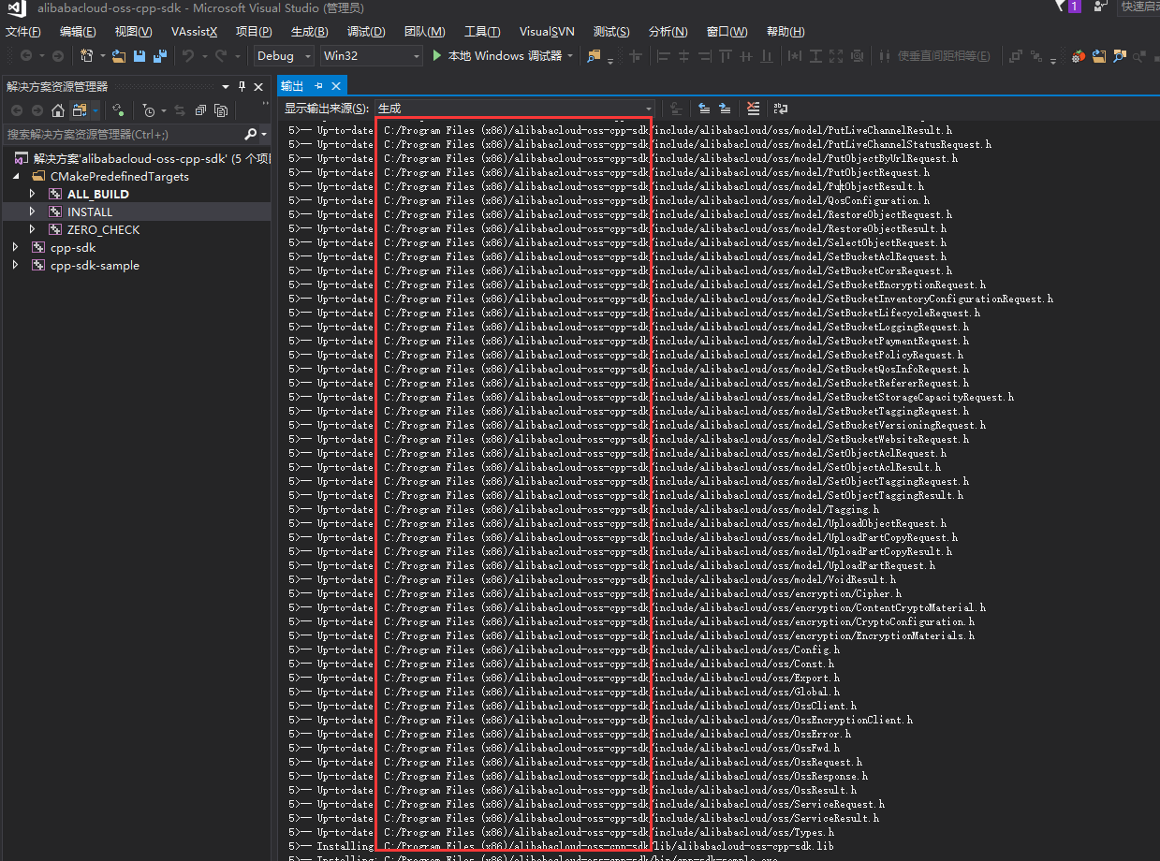
Task: Open the 调试(D) menu
Action: (x=366, y=32)
